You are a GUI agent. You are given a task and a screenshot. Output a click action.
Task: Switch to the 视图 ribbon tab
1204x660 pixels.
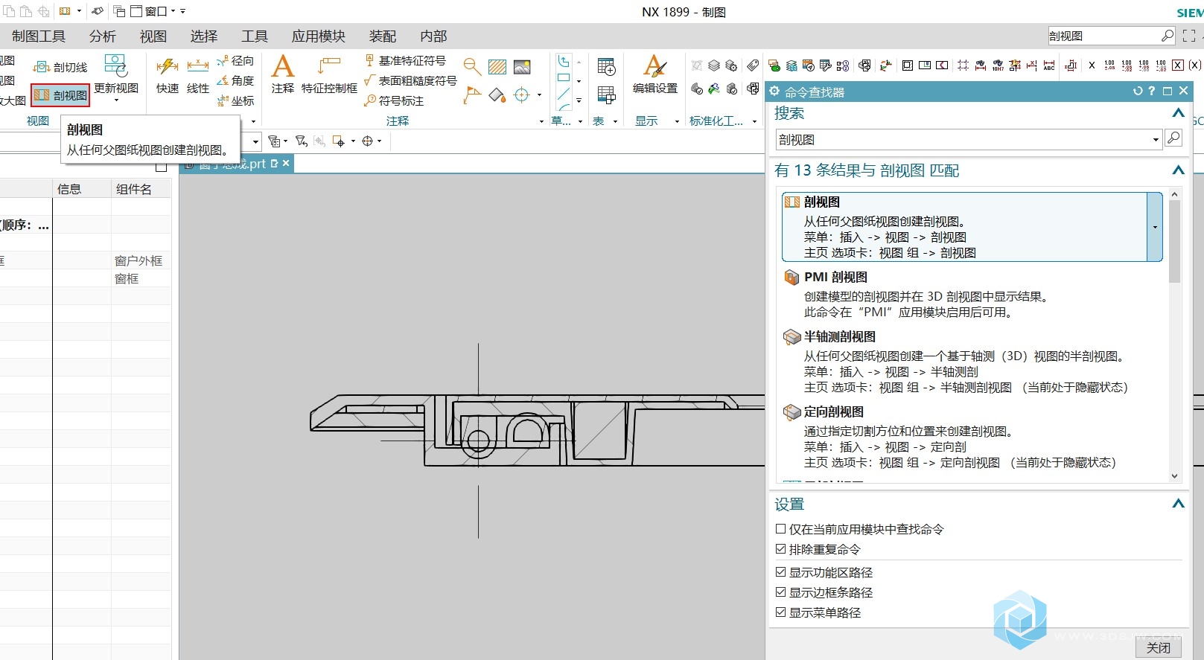(153, 36)
